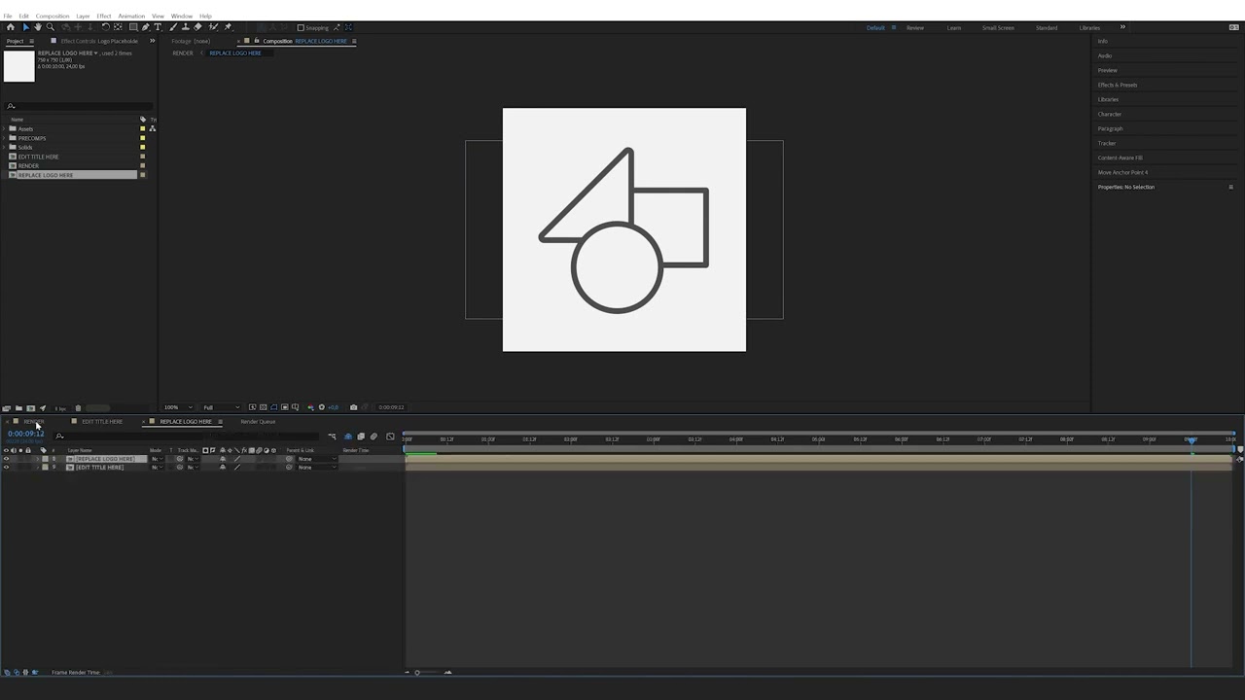Switch to the Review workspace

click(x=915, y=27)
